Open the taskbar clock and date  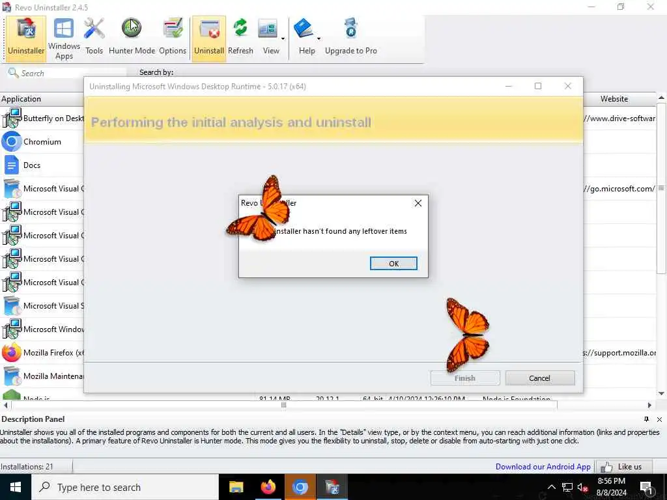pyautogui.click(x=611, y=487)
